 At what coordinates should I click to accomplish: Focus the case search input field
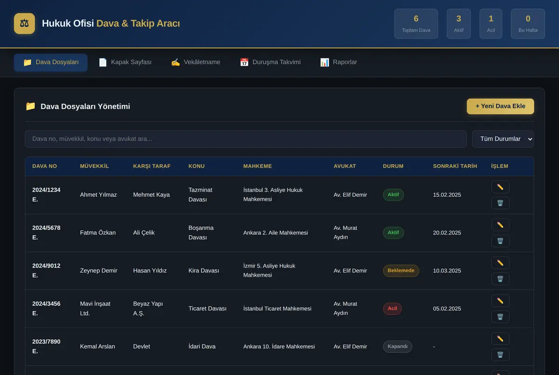[246, 139]
